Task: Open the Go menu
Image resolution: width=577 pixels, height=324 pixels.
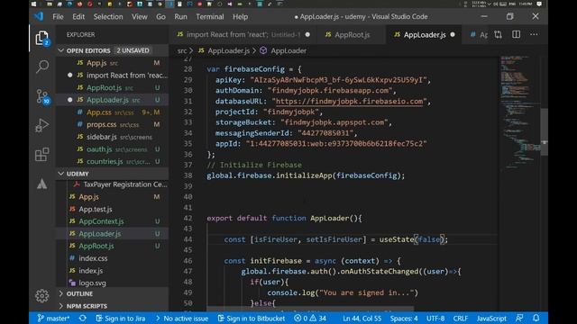Action: point(160,17)
